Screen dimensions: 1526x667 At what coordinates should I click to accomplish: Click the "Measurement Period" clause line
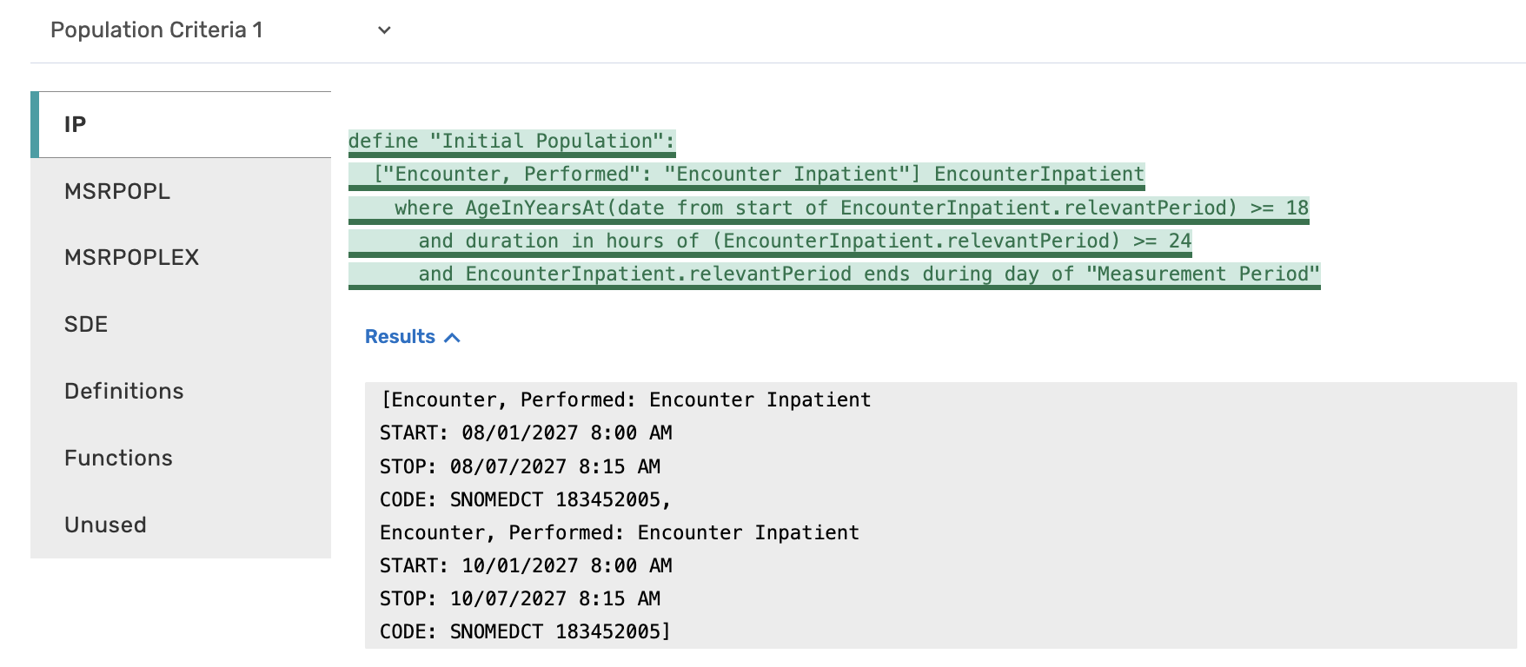coord(833,274)
